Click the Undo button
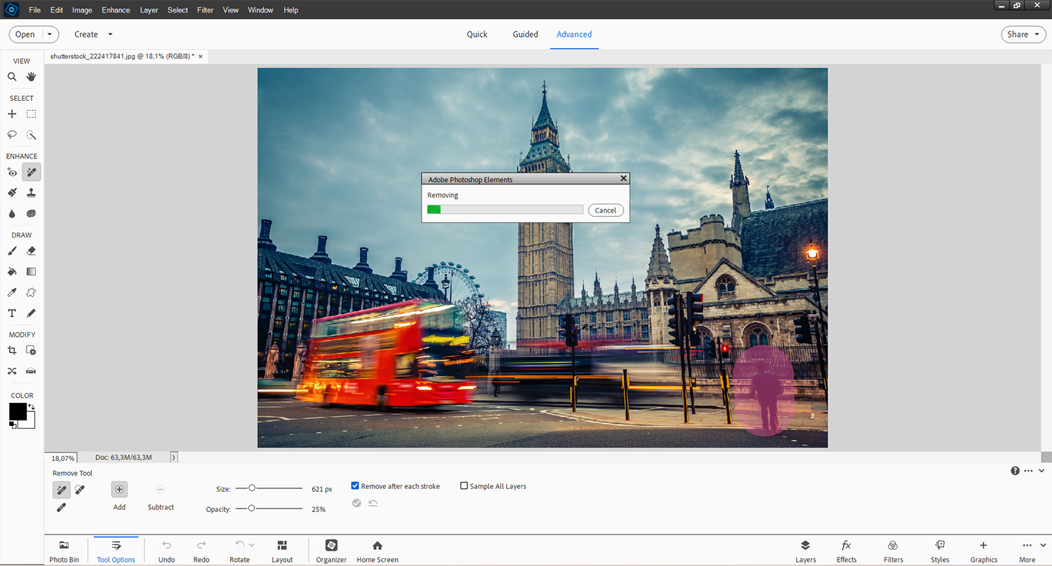 pos(166,551)
